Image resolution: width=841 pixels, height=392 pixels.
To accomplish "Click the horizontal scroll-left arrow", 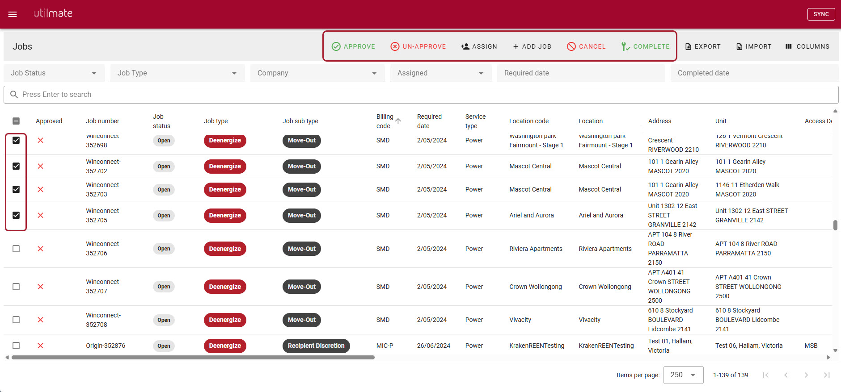I will pos(7,357).
